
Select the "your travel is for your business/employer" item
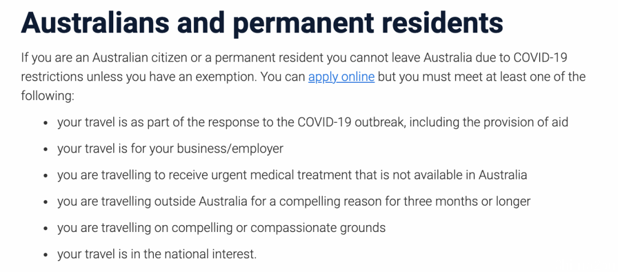pyautogui.click(x=171, y=149)
